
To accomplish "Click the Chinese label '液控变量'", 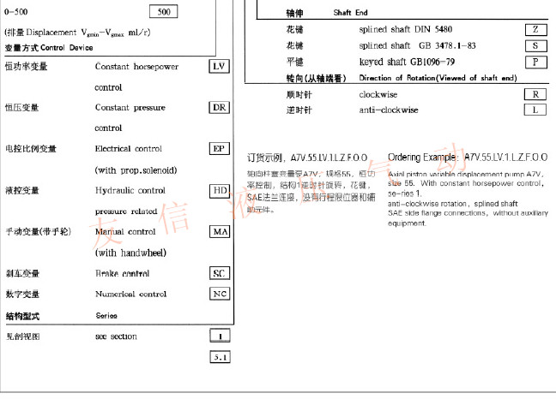I will click(x=22, y=191).
